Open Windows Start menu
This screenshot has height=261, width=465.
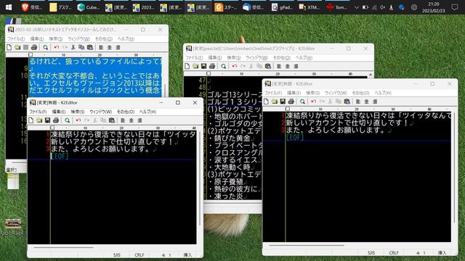pos(9,7)
